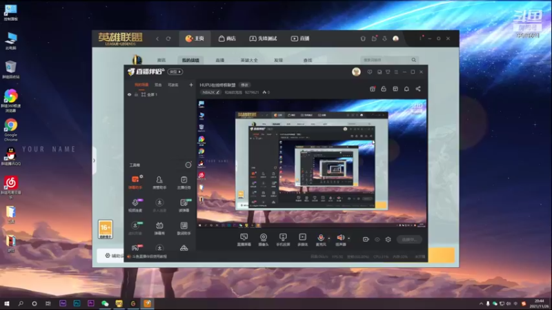Open the notification bell in streaming app

coord(406,89)
